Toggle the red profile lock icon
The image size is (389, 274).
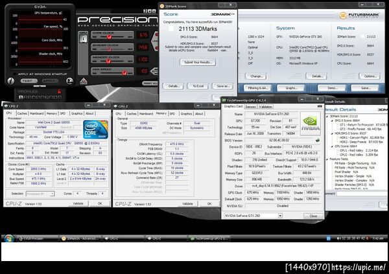tap(59, 91)
